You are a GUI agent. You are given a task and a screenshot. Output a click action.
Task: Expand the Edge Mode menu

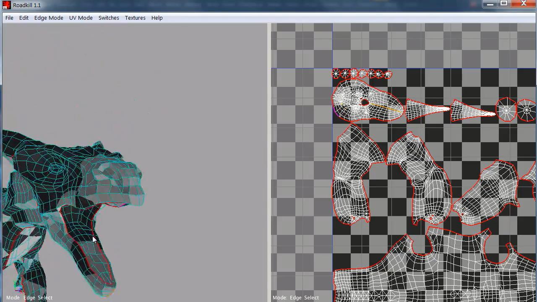coord(49,18)
